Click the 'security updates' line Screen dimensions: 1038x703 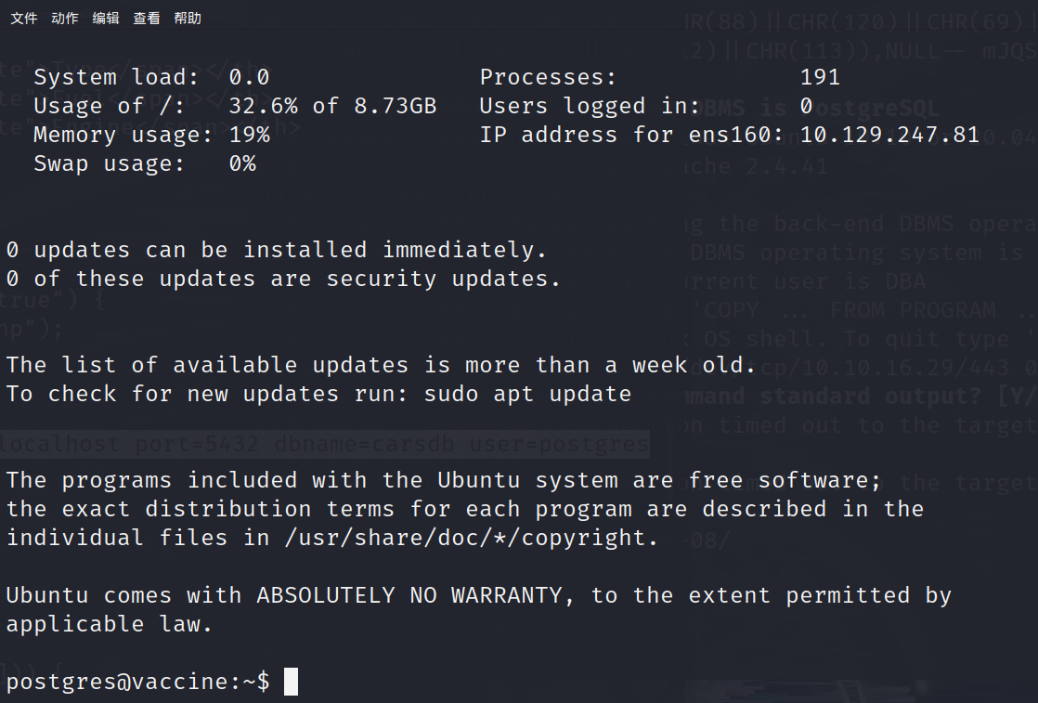coord(282,280)
